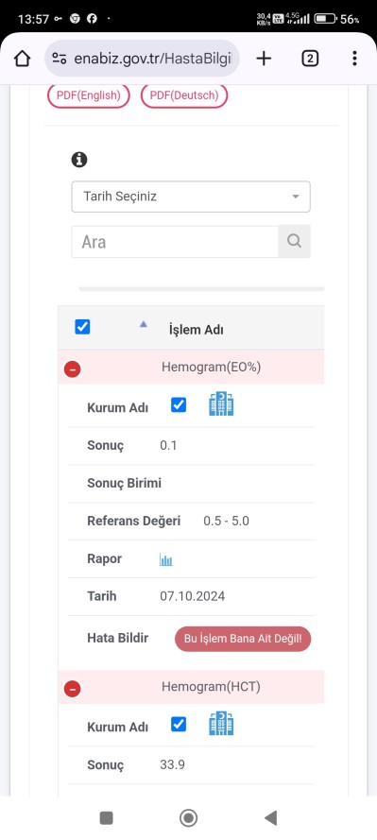Open the Rapor bar chart icon for Hemogram(EO%)
This screenshot has height=840, width=377.
coord(166,559)
